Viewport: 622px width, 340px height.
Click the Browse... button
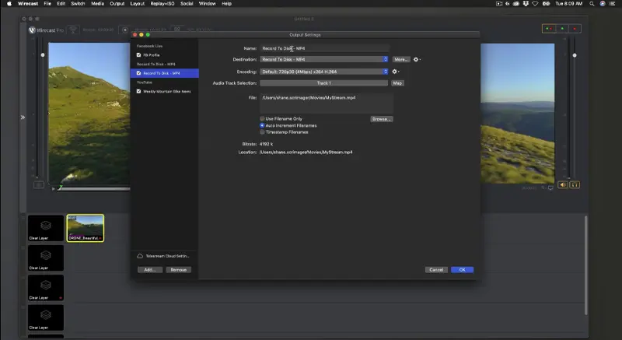click(382, 119)
